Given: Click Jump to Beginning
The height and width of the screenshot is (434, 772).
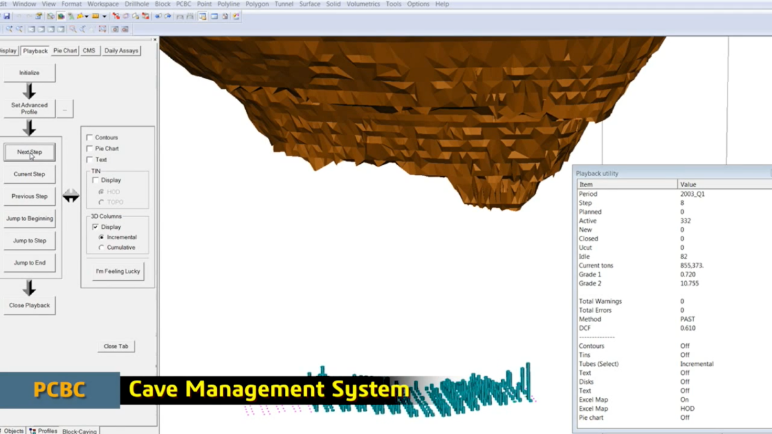Looking at the screenshot, I should point(30,219).
